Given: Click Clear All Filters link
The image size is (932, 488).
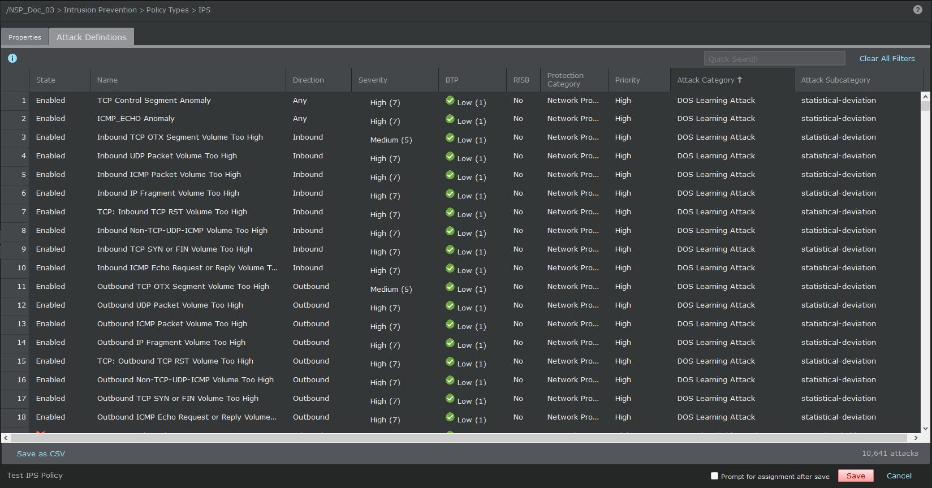Looking at the screenshot, I should (887, 58).
